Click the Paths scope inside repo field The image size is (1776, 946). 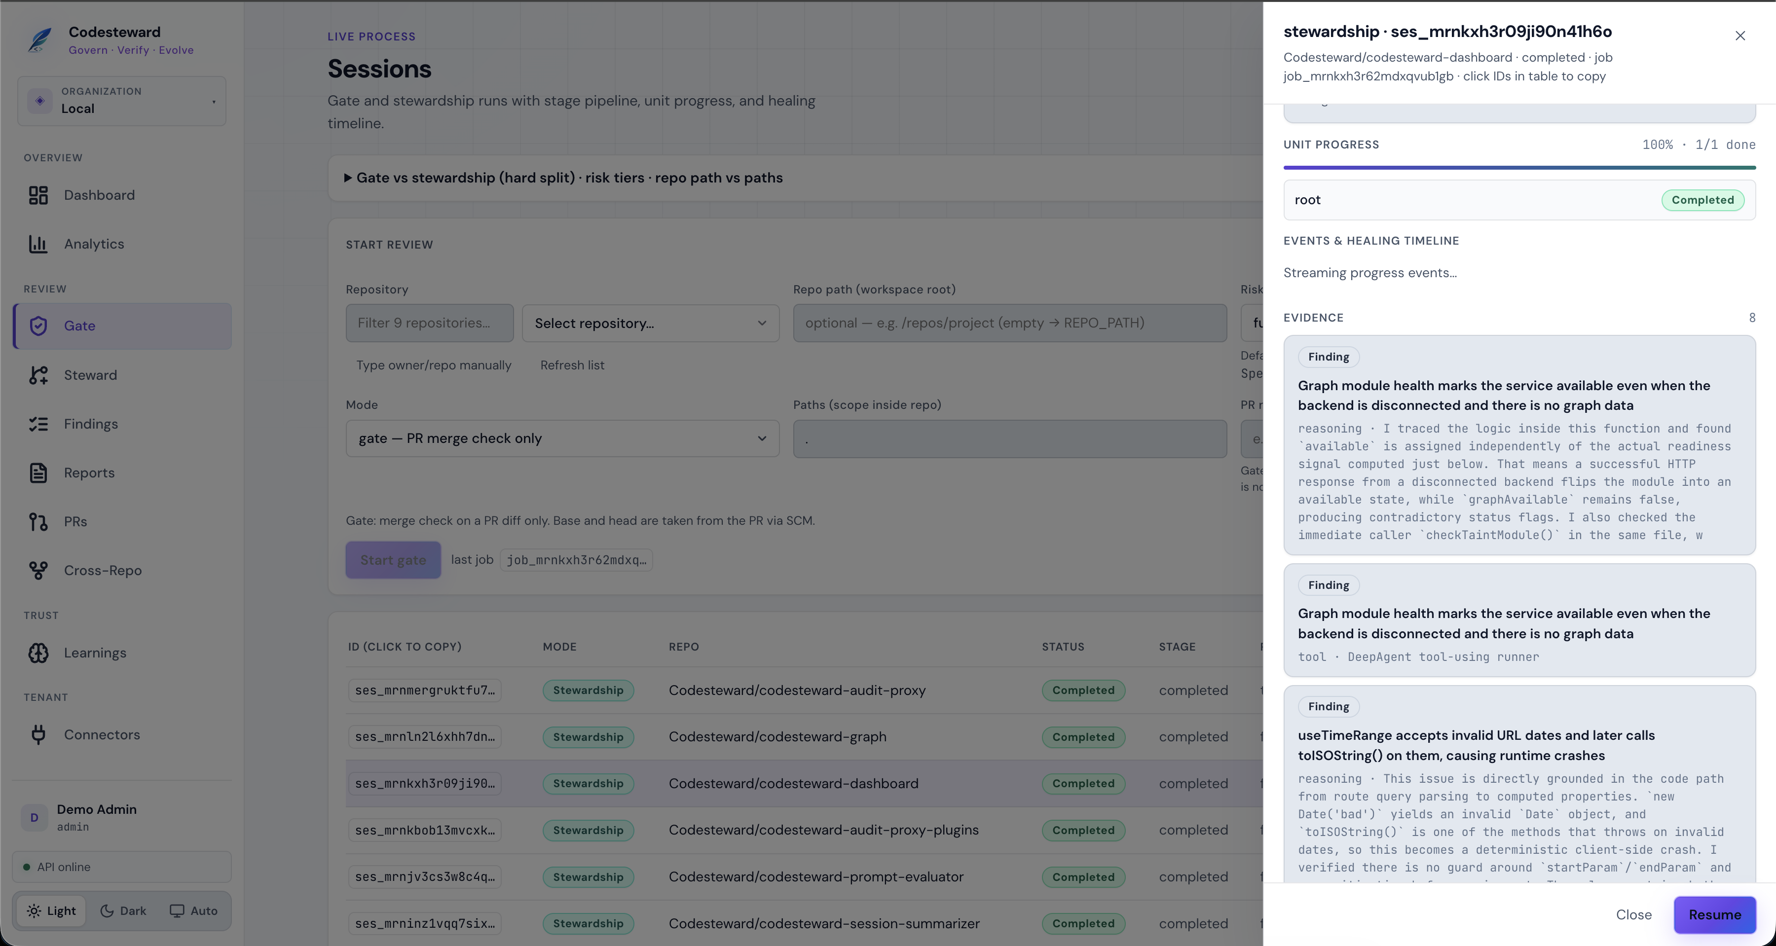[1010, 439]
